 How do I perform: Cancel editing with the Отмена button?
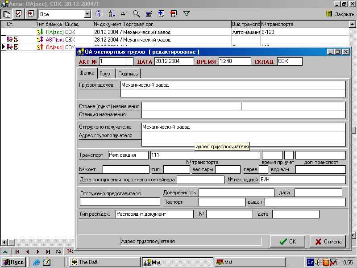coord(328,242)
